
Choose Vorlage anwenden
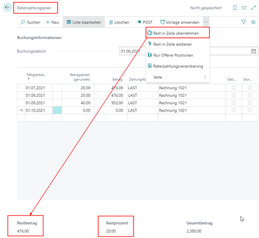tap(179, 22)
